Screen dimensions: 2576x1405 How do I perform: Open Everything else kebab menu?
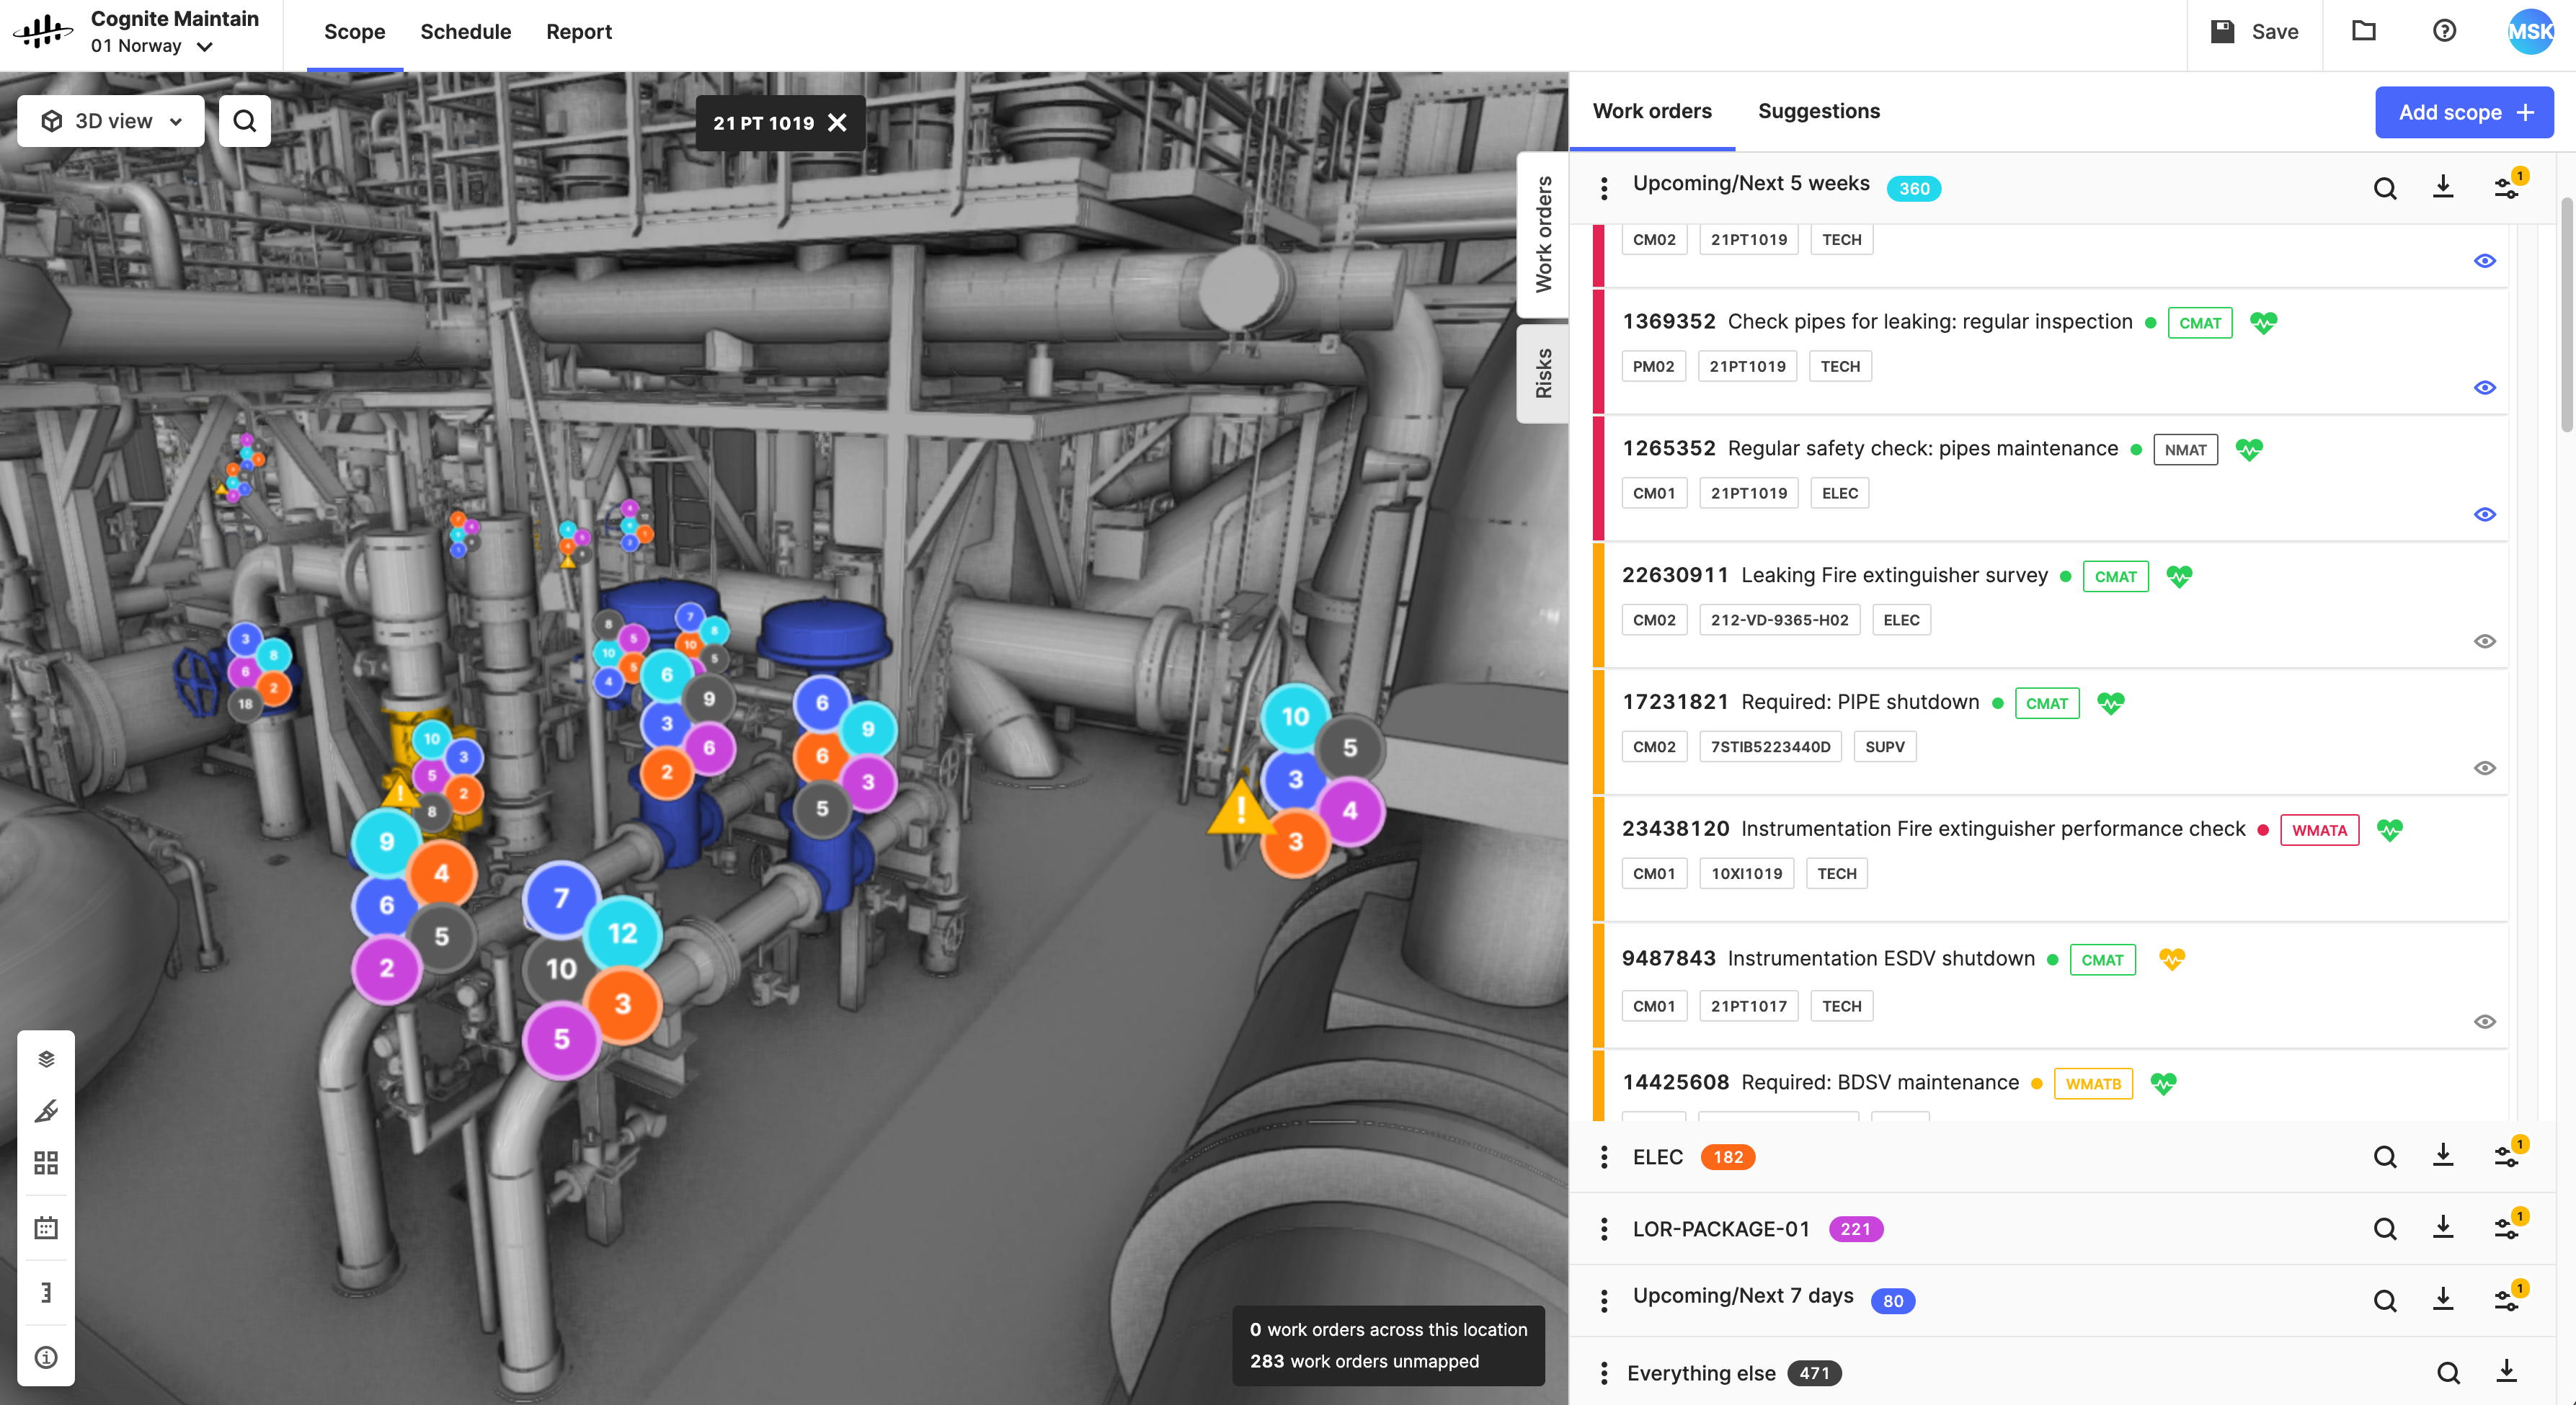tap(1604, 1373)
